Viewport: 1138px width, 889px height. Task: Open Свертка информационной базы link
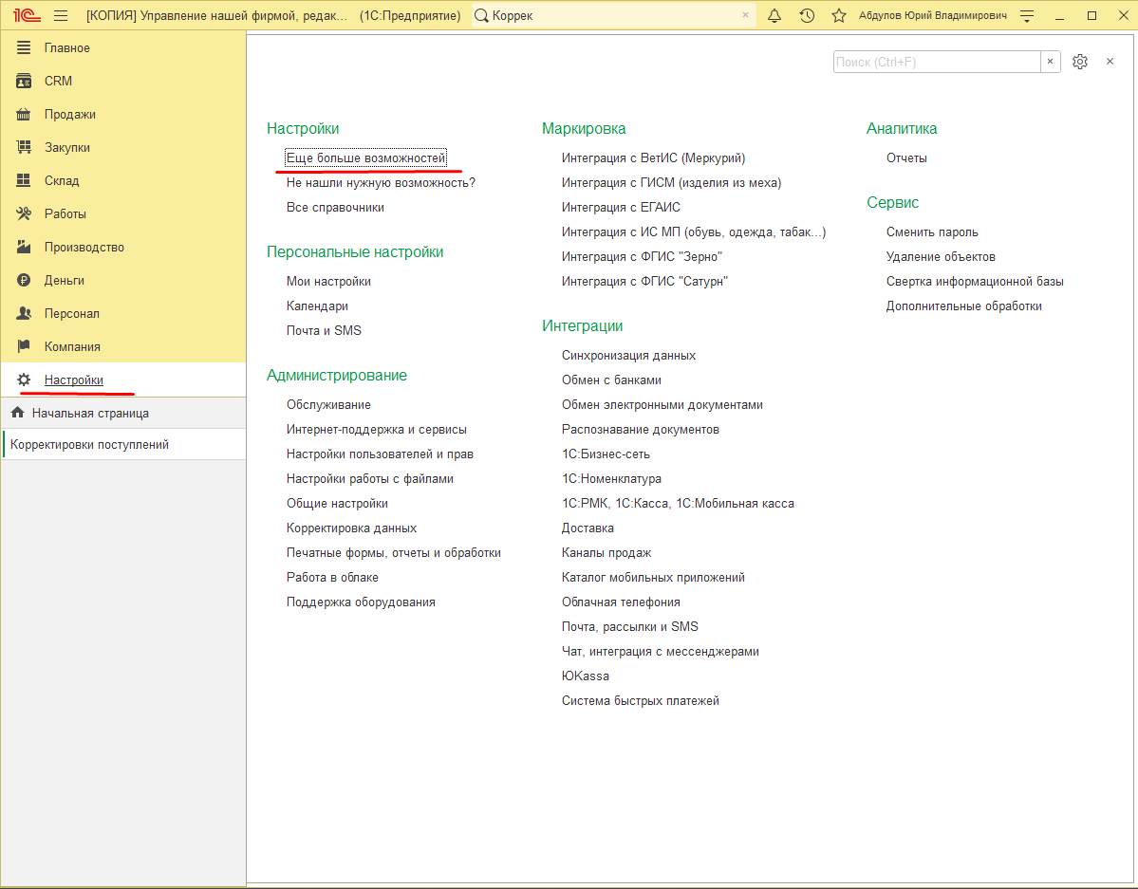(975, 281)
